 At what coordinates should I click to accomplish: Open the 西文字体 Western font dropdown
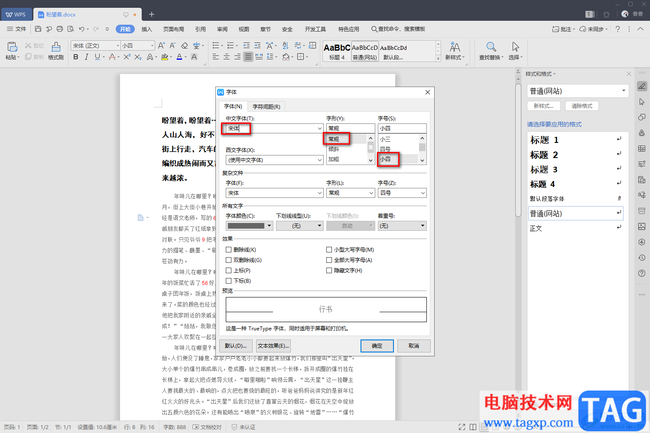tap(319, 160)
